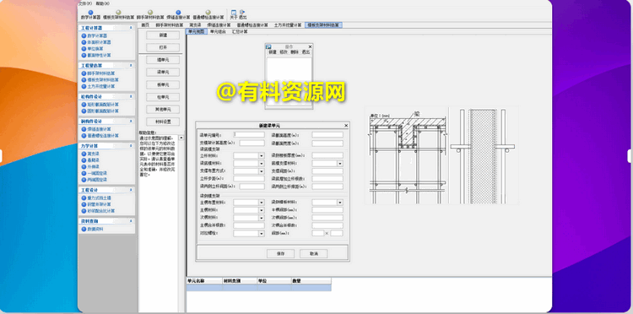Click 修改 in the 操作 window
Image resolution: width=633 pixels, height=314 pixels.
pos(284,52)
